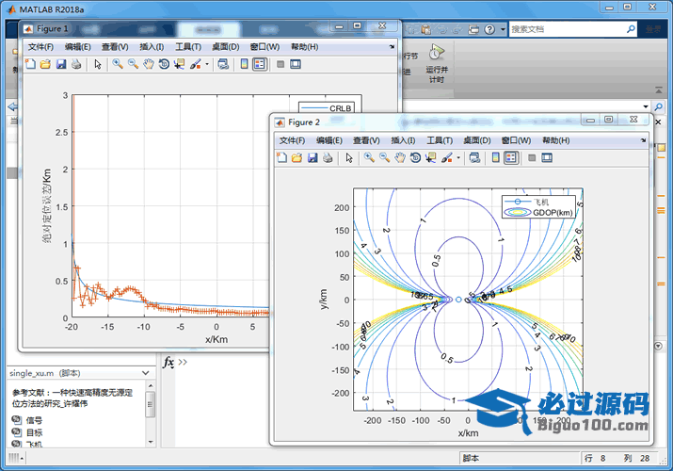Click the 运行并计时 button in MATLAB ribbon
Viewport: 673px width, 471px height.
coord(436,63)
